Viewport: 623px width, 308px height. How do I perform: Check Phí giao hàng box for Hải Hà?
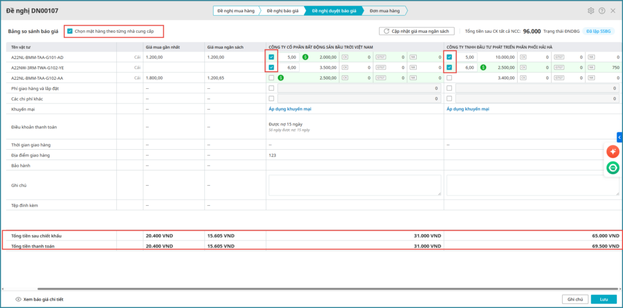pos(449,88)
